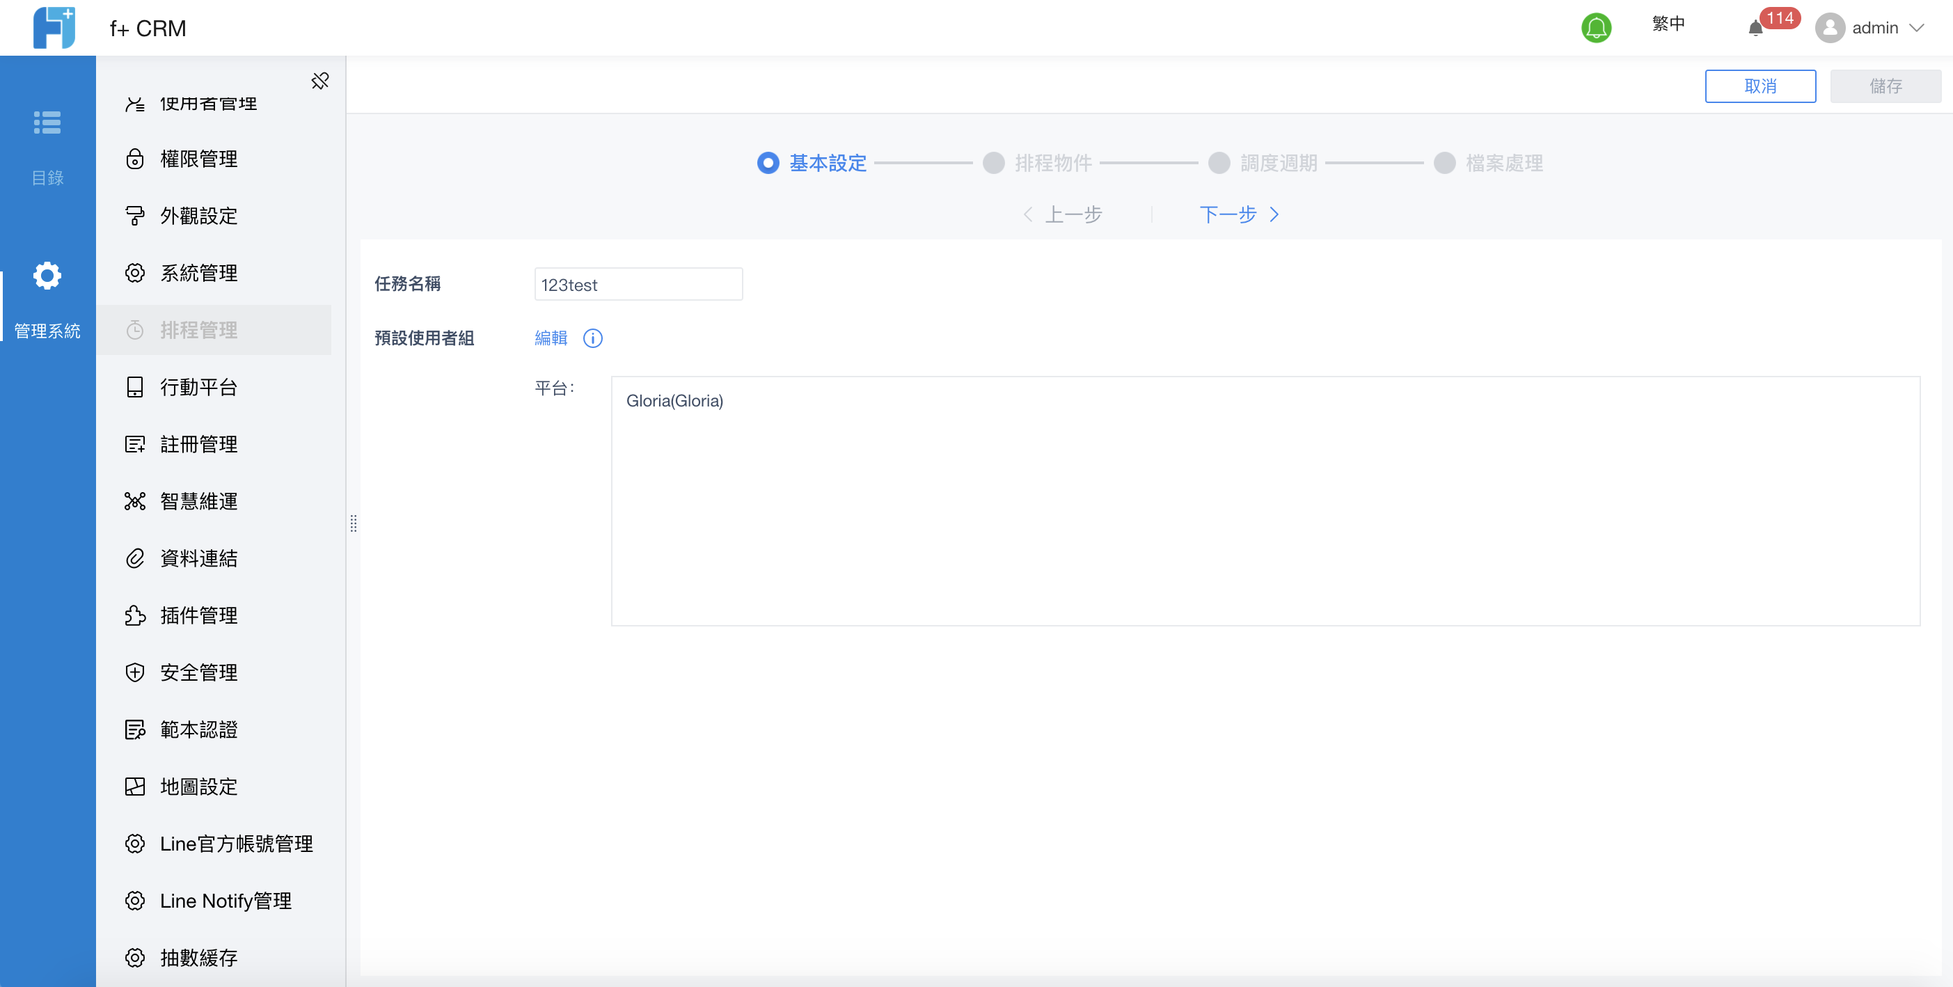Click the 目錄 list icon

point(47,122)
